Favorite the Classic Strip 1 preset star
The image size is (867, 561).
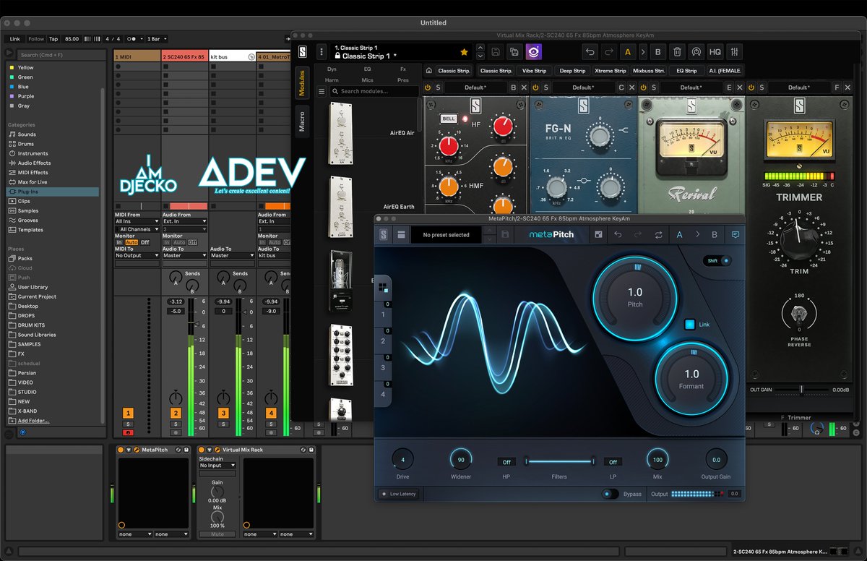pos(464,52)
